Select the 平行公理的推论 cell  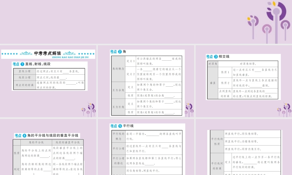pyautogui.click(x=119, y=161)
